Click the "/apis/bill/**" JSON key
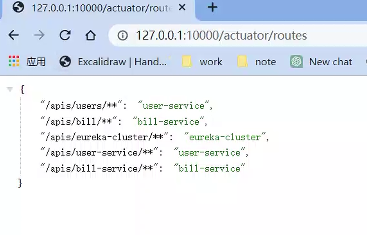 click(78, 122)
